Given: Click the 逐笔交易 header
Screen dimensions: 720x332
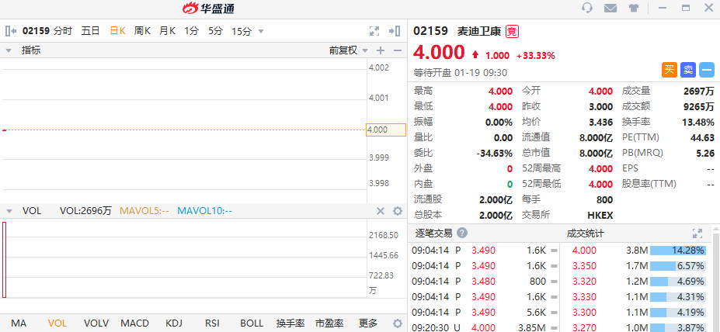Looking at the screenshot, I should pos(433,233).
